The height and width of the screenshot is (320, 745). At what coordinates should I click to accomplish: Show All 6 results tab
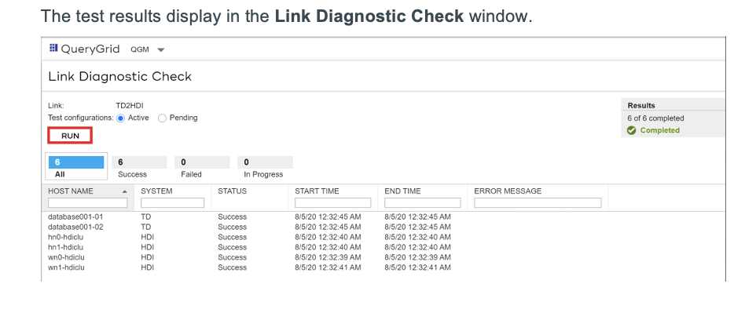[x=76, y=167]
